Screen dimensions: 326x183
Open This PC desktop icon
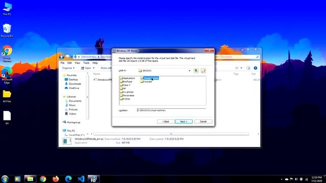(7, 9)
